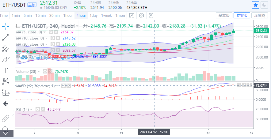Click the left arrow back icon
This screenshot has width=271, height=139.
tap(6, 104)
